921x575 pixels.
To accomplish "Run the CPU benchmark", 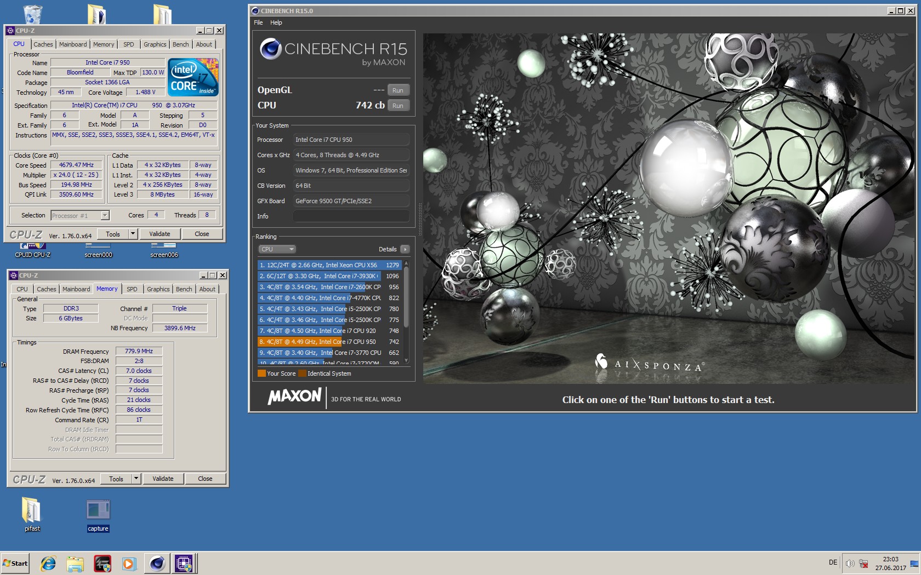I will (398, 106).
